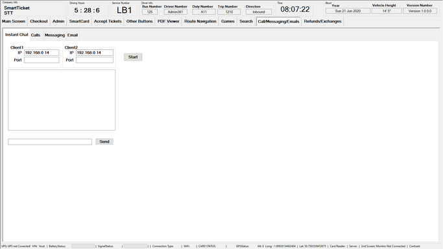Open the SmartCard tab
This screenshot has height=249, width=443.
coord(79,21)
